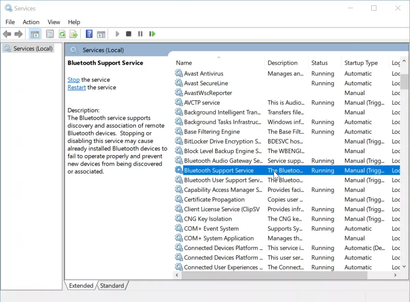
Task: Click the Restart the service link
Action: [x=77, y=87]
